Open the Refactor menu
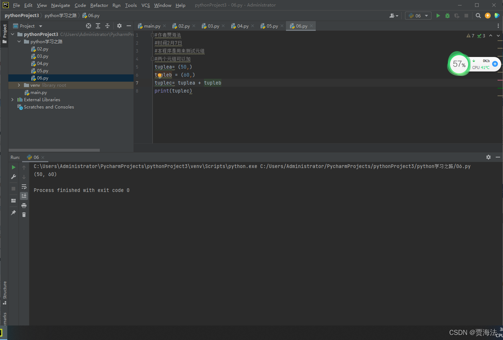The width and height of the screenshot is (503, 340). (99, 5)
